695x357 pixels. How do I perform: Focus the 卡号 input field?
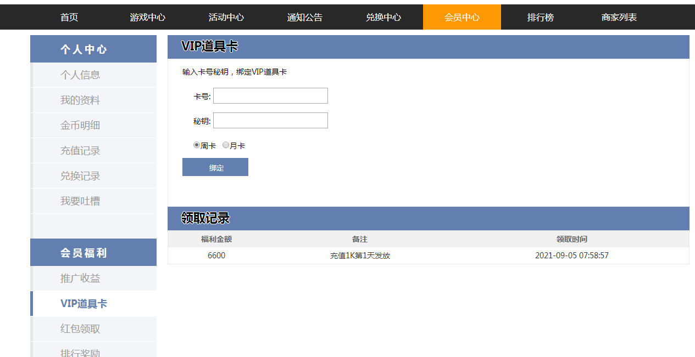pyautogui.click(x=270, y=96)
